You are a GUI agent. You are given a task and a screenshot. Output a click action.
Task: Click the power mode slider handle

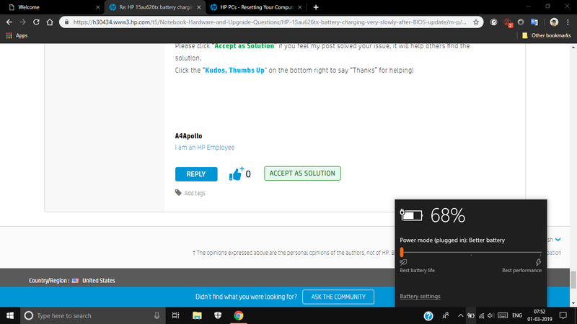pos(402,252)
